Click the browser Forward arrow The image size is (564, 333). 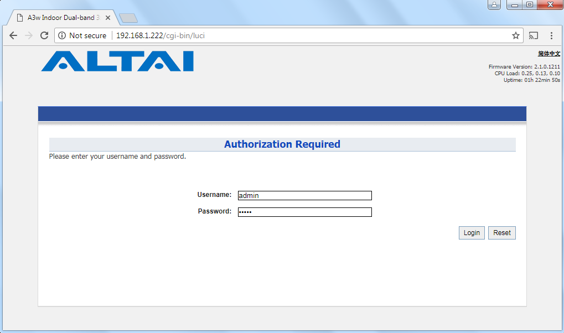[x=29, y=35]
